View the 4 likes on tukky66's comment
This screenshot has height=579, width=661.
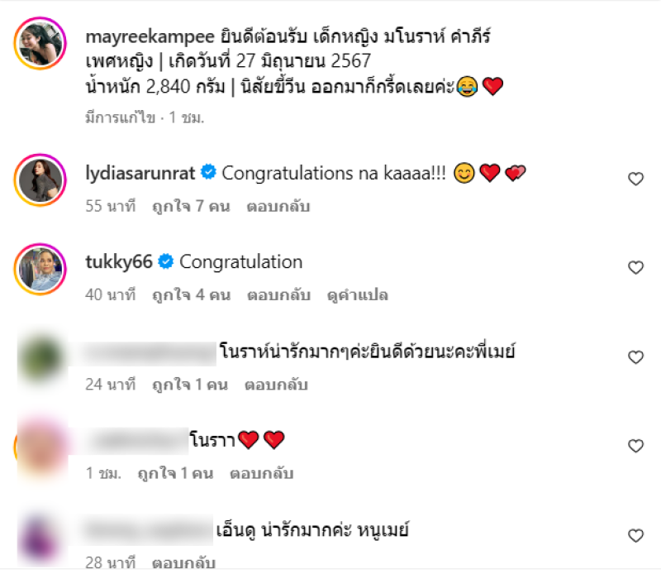click(192, 295)
